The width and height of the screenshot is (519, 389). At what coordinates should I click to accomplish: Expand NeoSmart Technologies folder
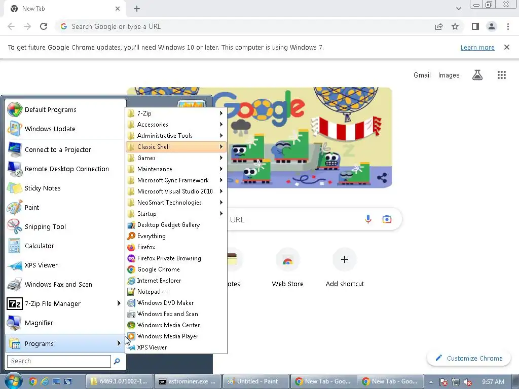click(x=176, y=203)
